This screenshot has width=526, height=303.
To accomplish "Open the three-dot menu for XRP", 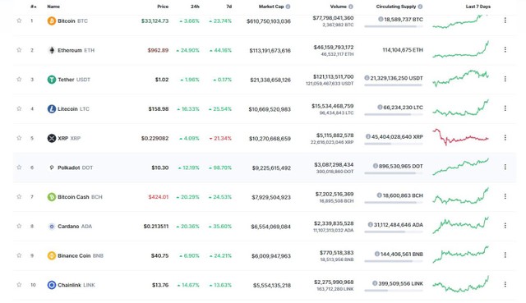I will pos(505,138).
